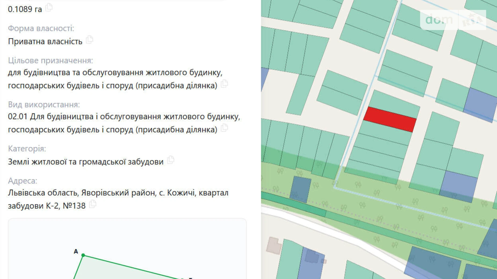Copy the Адреса address text
Screen dimensions: 497x279
pyautogui.click(x=93, y=204)
